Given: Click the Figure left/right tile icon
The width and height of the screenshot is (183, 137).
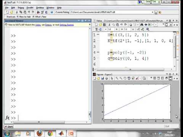Looking at the screenshot, I should click(x=159, y=78).
